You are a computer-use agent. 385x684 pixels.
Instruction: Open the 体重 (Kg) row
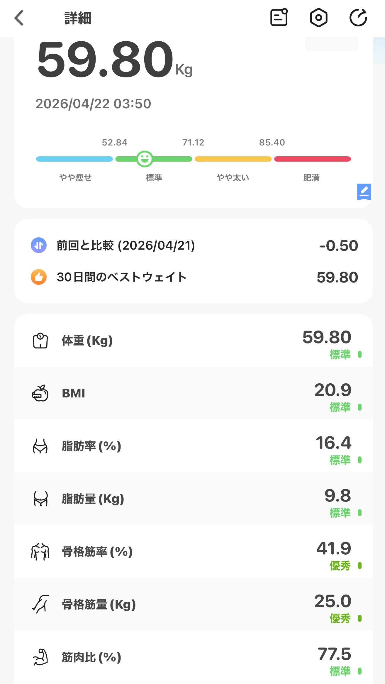[x=193, y=341]
